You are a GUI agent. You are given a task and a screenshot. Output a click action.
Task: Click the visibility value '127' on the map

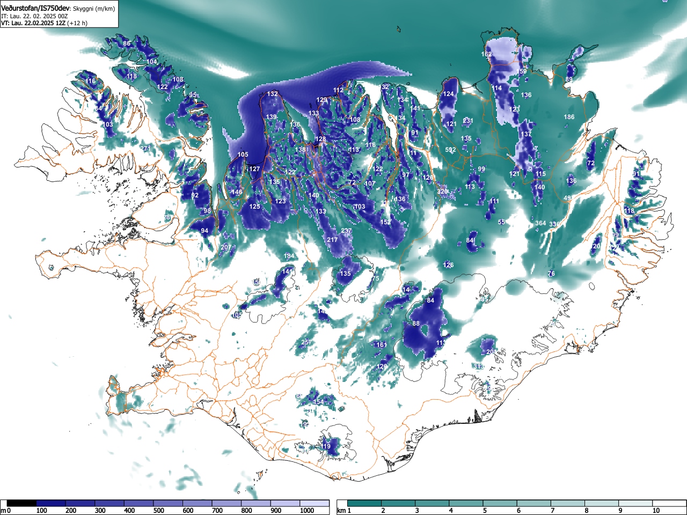point(254,169)
